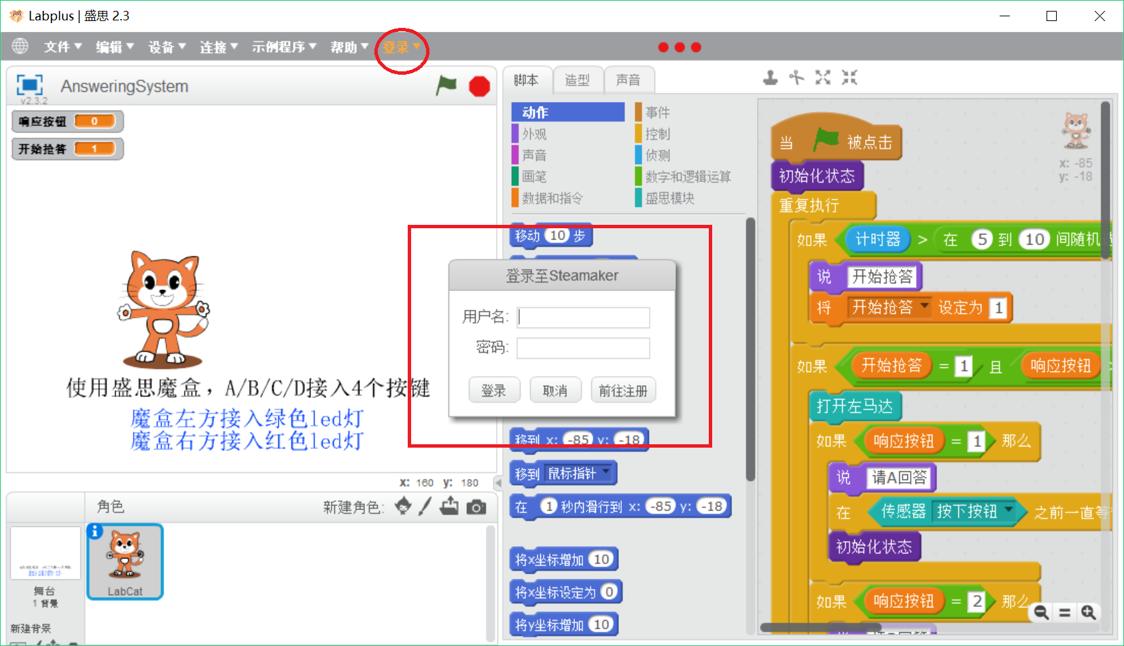Switch to the 声音 tab
1124x646 pixels.
tap(629, 80)
